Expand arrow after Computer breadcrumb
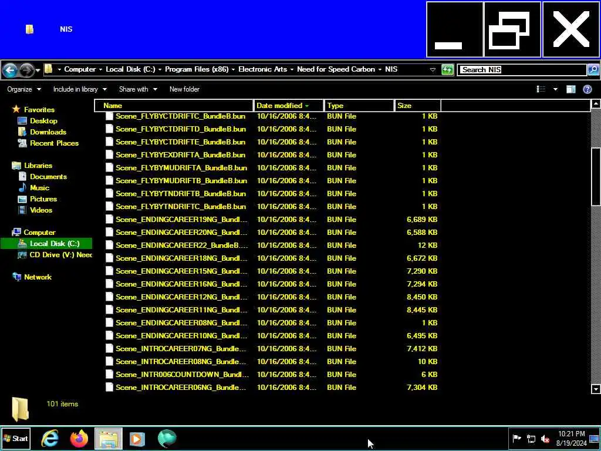The width and height of the screenshot is (601, 451). [x=100, y=70]
